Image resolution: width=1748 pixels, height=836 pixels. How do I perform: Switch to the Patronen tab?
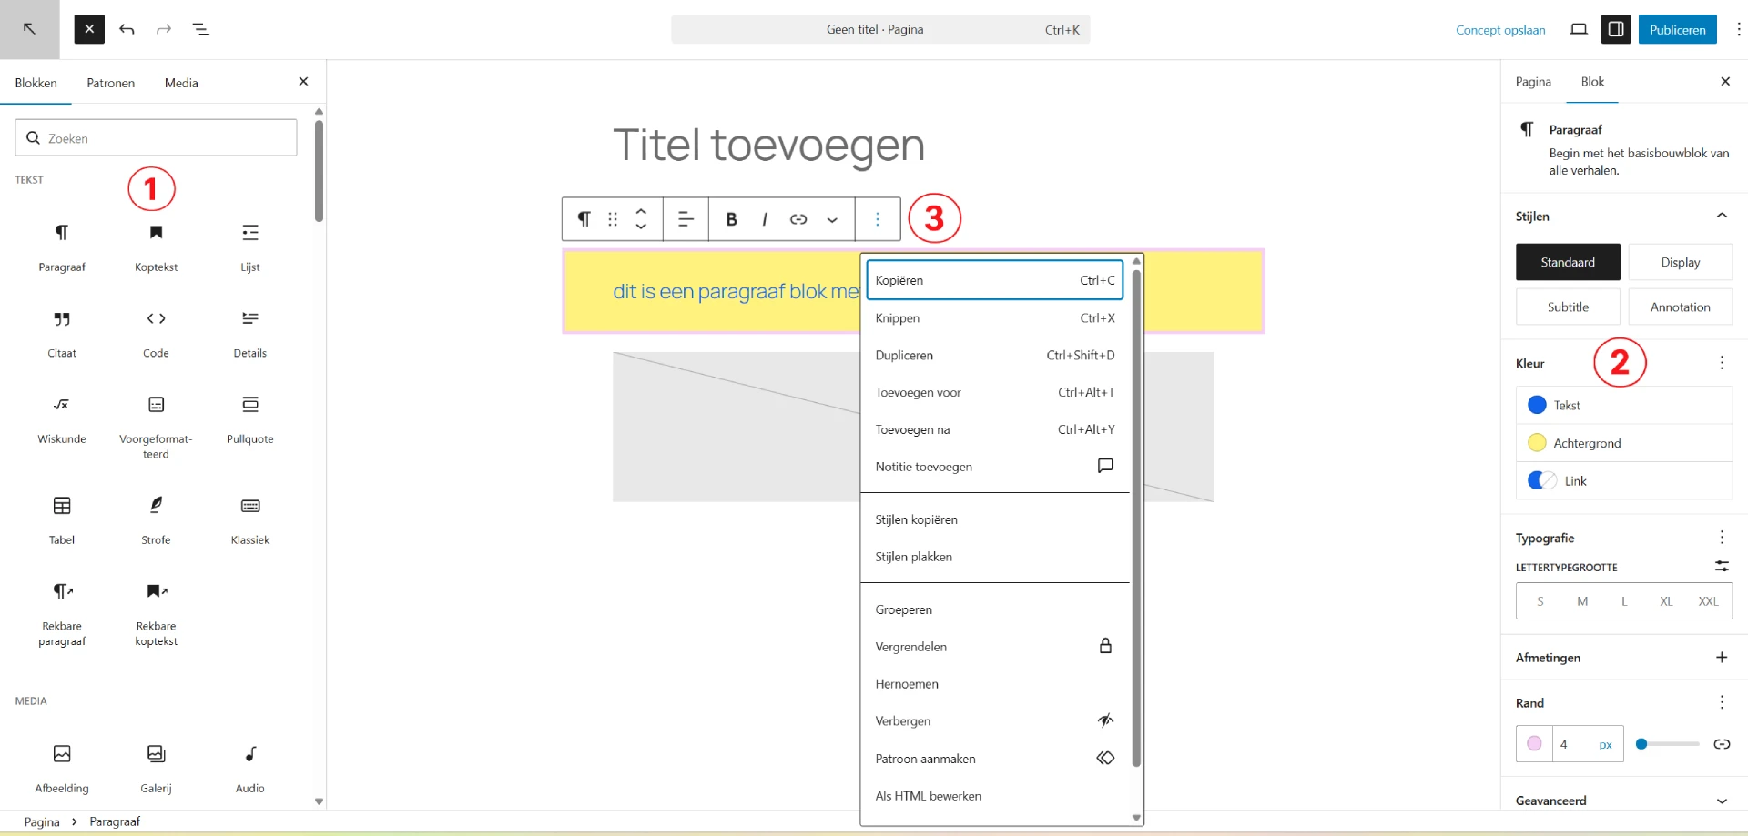coord(110,82)
